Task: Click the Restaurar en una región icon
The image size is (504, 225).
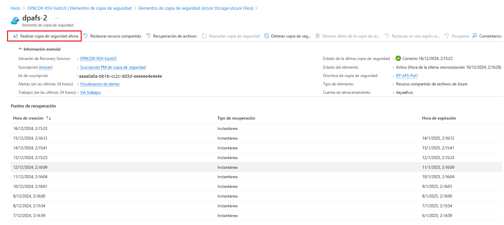Action: tap(387, 36)
